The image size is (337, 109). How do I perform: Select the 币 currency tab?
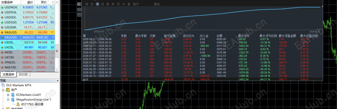pos(118,4)
